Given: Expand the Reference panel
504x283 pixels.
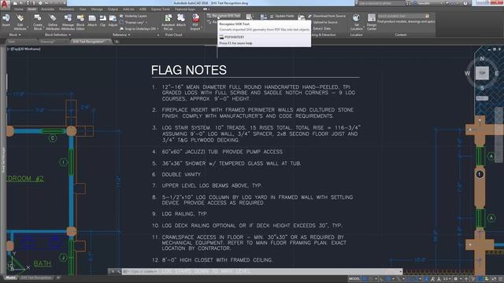Looking at the screenshot, I should coord(121,35).
